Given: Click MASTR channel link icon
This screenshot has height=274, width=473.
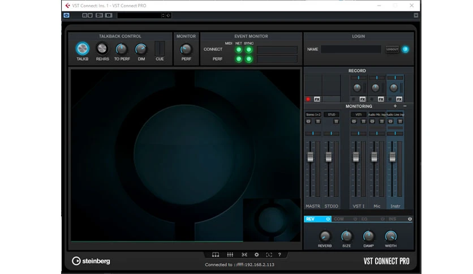Looking at the screenshot, I should pyautogui.click(x=308, y=121).
